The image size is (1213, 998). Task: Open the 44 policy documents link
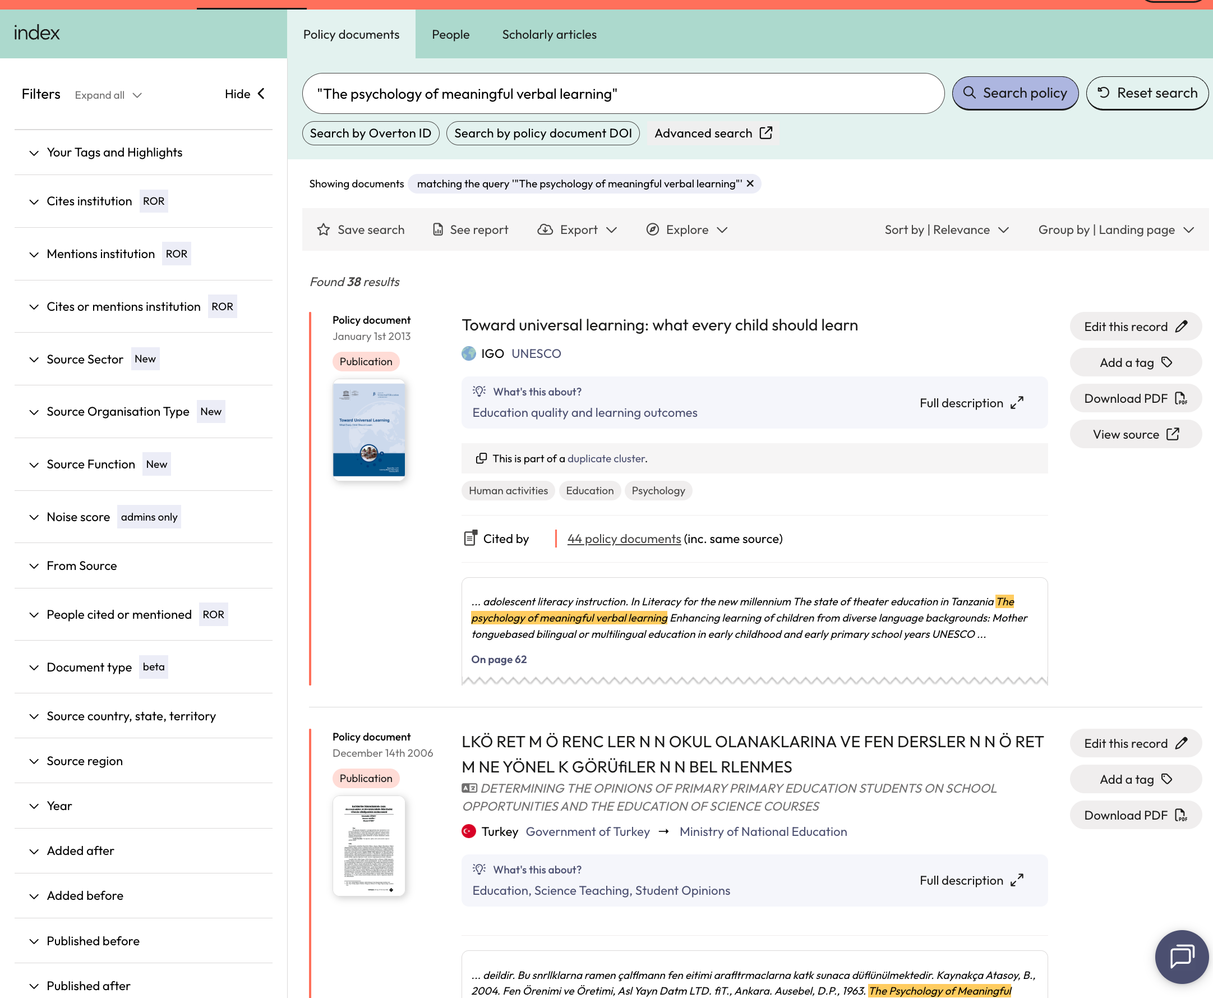tap(624, 539)
